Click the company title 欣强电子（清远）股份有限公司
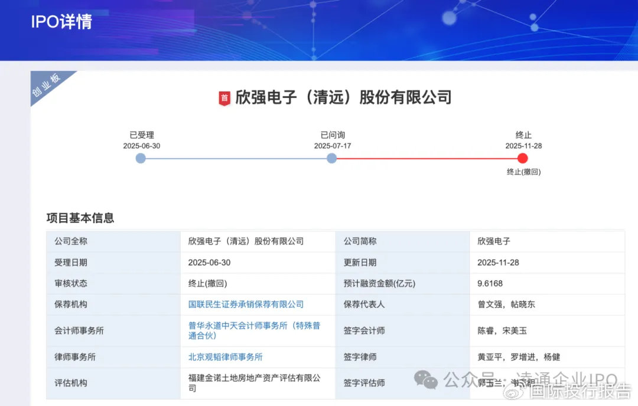This screenshot has width=638, height=406. point(343,97)
